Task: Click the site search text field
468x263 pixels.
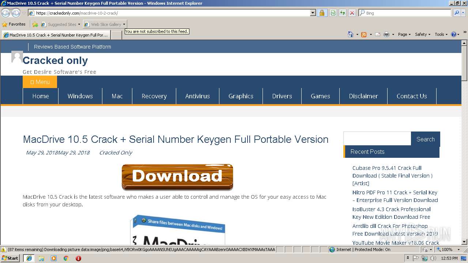Action: 377,139
